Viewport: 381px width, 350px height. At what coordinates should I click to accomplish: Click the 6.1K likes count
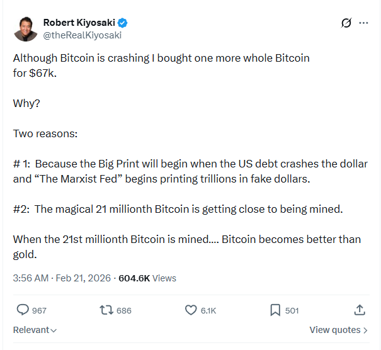click(208, 310)
